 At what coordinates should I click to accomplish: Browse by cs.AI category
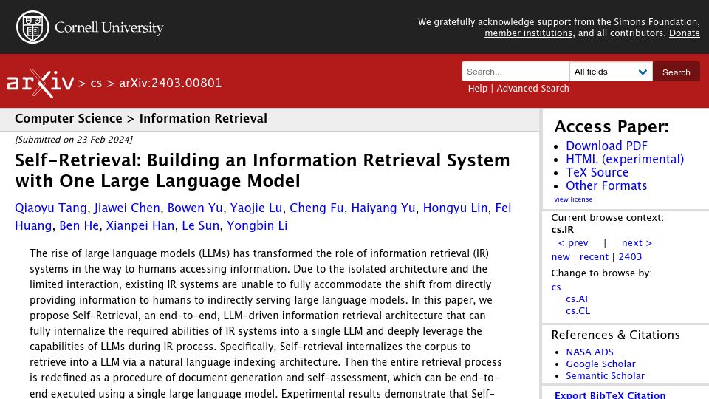(577, 299)
